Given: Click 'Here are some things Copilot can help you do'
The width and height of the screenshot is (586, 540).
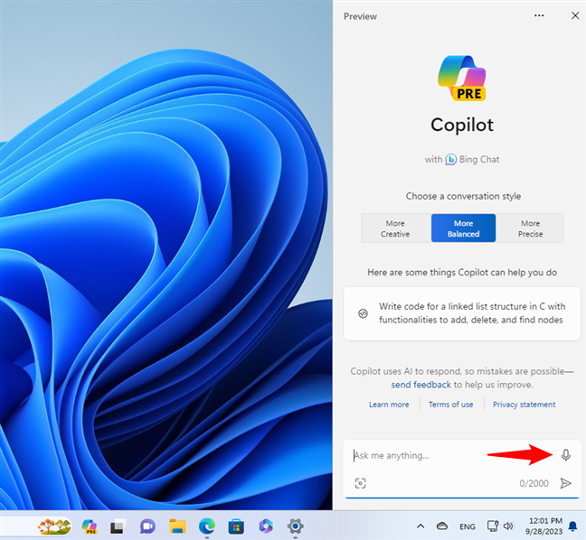Looking at the screenshot, I should click(462, 273).
